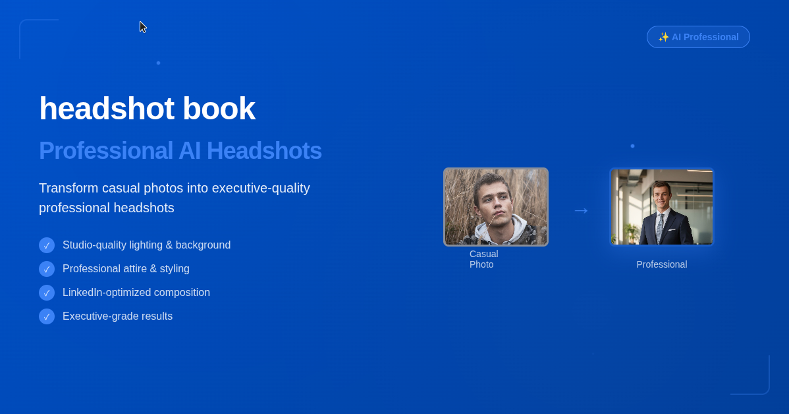This screenshot has height=414, width=789.
Task: Click the blue dot near the Professional photo
Action: pyautogui.click(x=633, y=146)
